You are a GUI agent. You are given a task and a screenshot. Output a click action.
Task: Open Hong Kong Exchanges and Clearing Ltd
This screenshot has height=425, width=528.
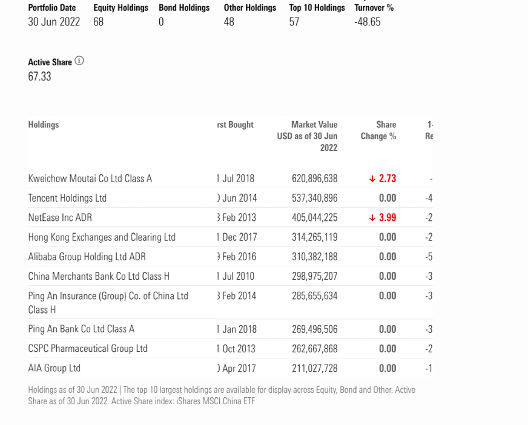102,237
